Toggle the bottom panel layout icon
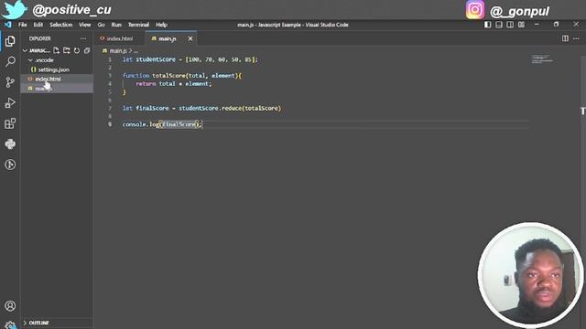Viewport: 586px width, 329px height. [x=499, y=25]
